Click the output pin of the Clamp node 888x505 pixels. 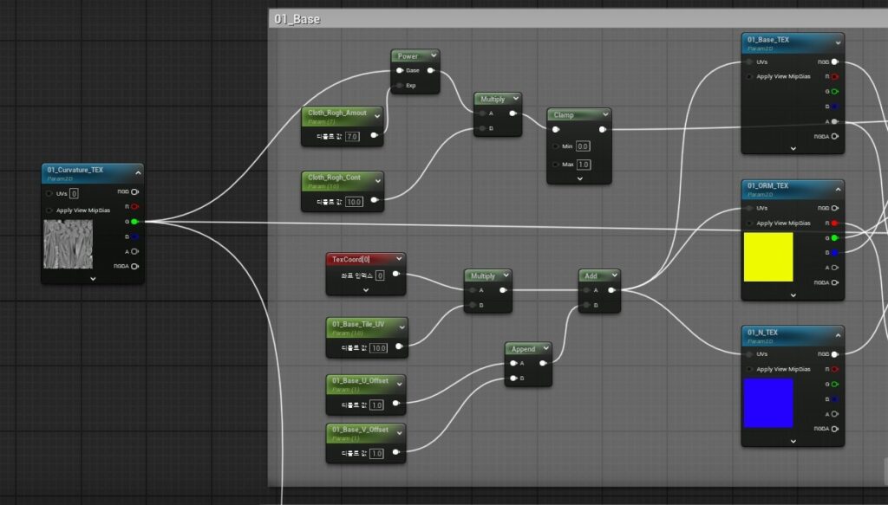(x=603, y=130)
